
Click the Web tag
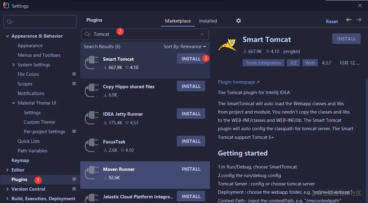(x=310, y=63)
